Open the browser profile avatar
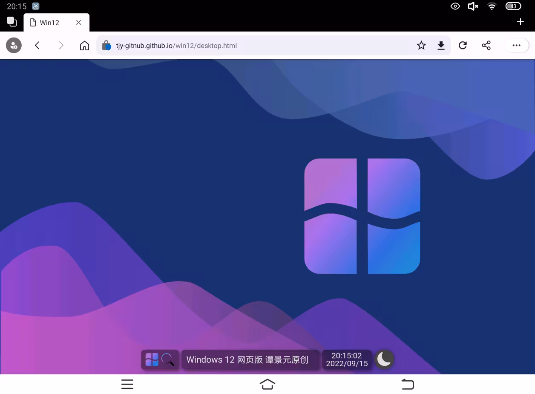The height and width of the screenshot is (394, 535). click(x=14, y=45)
